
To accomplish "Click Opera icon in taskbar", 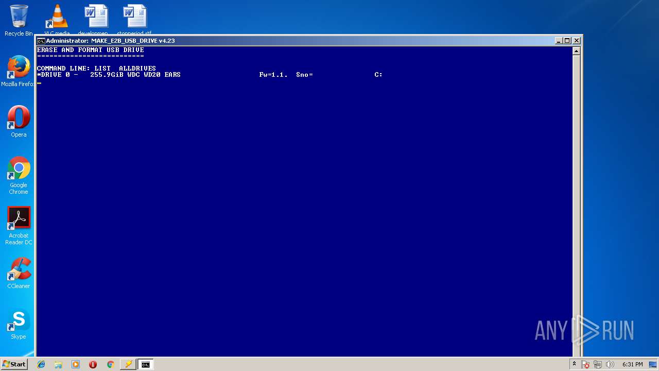I will click(93, 364).
